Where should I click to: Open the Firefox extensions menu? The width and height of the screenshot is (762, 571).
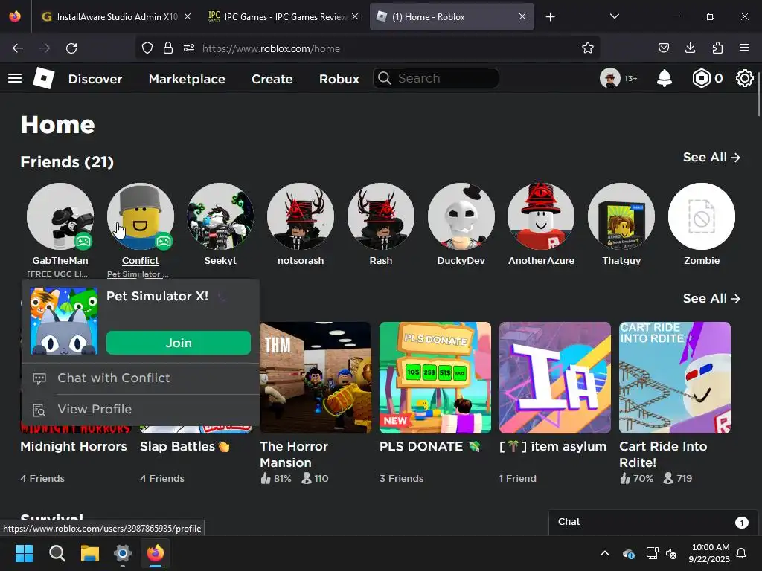click(x=717, y=48)
